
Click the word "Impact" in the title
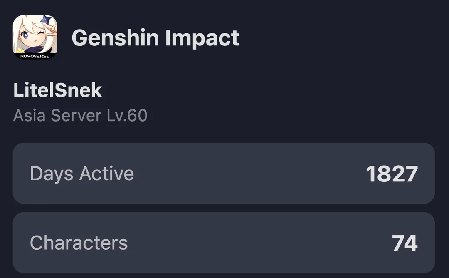click(202, 38)
